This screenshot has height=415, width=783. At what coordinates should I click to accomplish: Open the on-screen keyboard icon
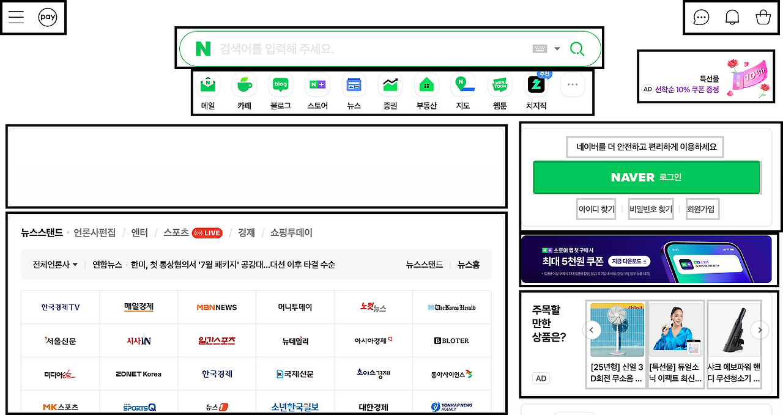(x=540, y=49)
